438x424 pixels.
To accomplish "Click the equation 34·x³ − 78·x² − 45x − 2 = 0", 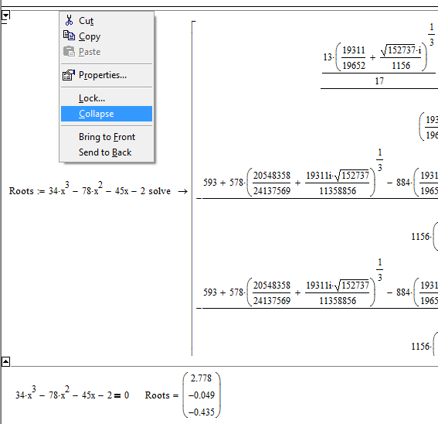I will point(72,394).
